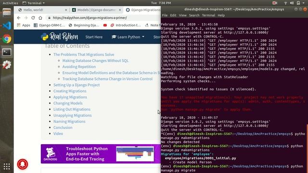Open terminal Help menu
This screenshot has width=308, height=173.
(221, 15)
